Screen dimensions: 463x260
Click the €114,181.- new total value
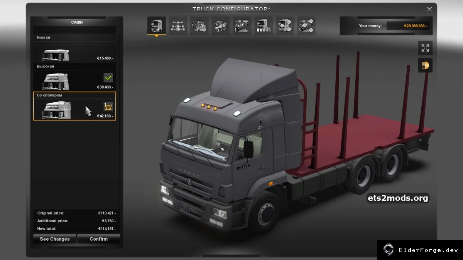[x=107, y=228]
